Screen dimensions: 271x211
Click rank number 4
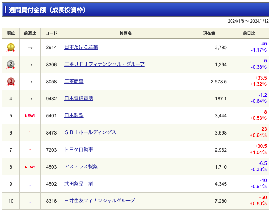pyautogui.click(x=11, y=99)
